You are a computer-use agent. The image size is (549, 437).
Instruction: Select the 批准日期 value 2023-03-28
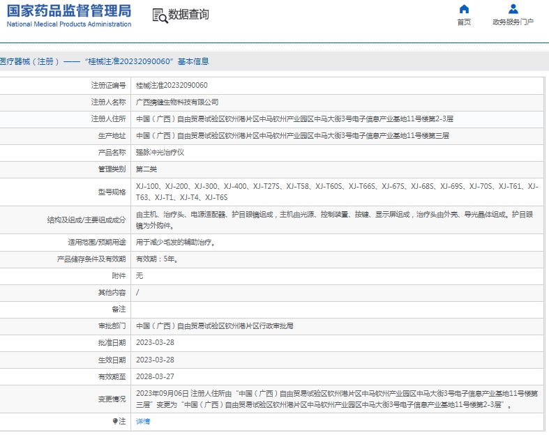pos(155,343)
